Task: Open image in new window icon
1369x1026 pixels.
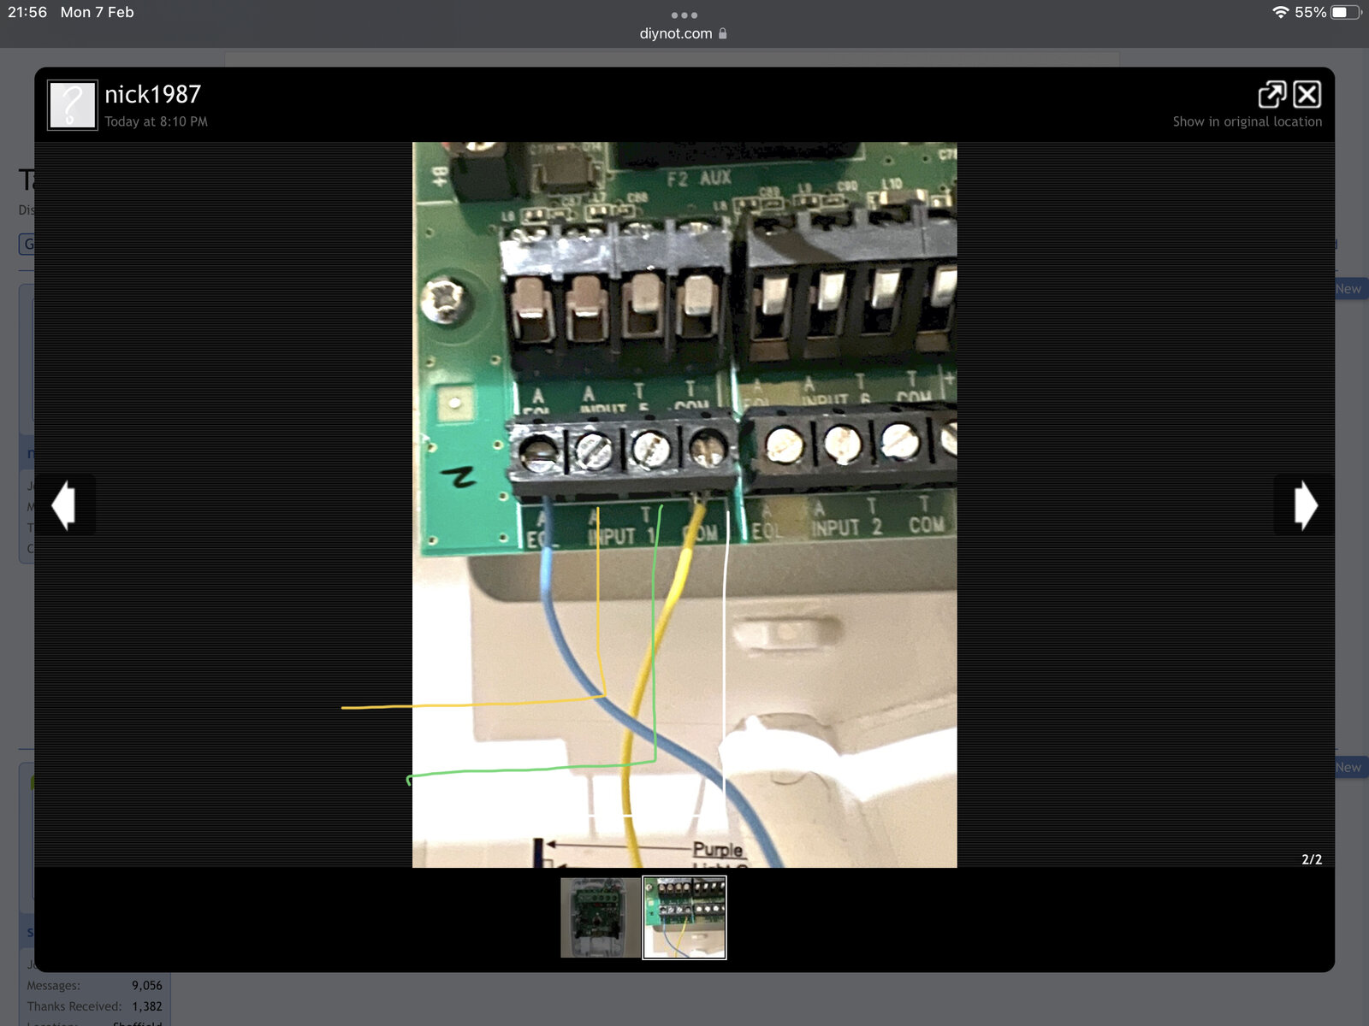Action: click(1271, 94)
